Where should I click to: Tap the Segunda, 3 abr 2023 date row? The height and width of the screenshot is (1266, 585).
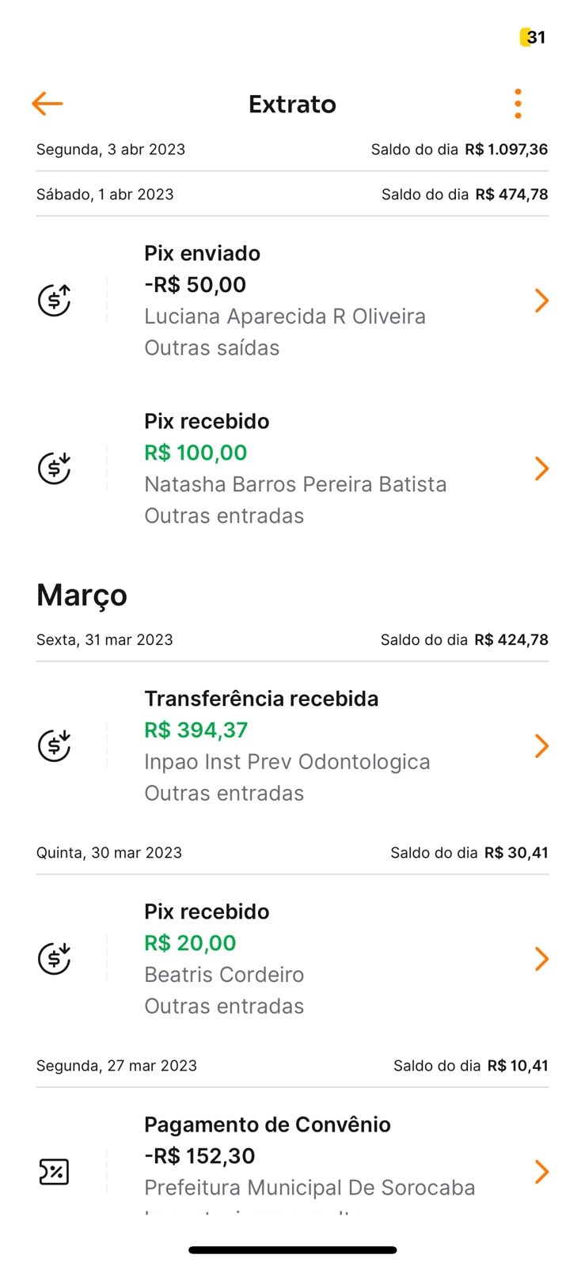(x=111, y=150)
